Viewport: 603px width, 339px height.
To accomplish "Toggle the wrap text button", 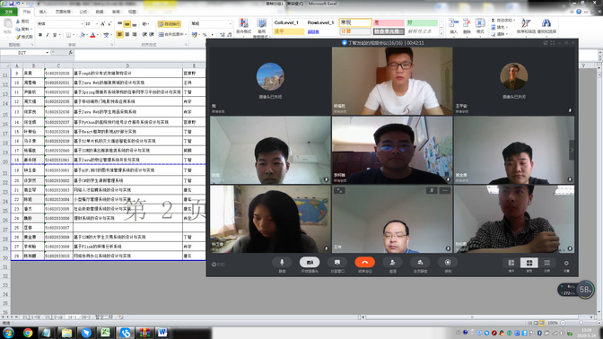I will pyautogui.click(x=170, y=24).
